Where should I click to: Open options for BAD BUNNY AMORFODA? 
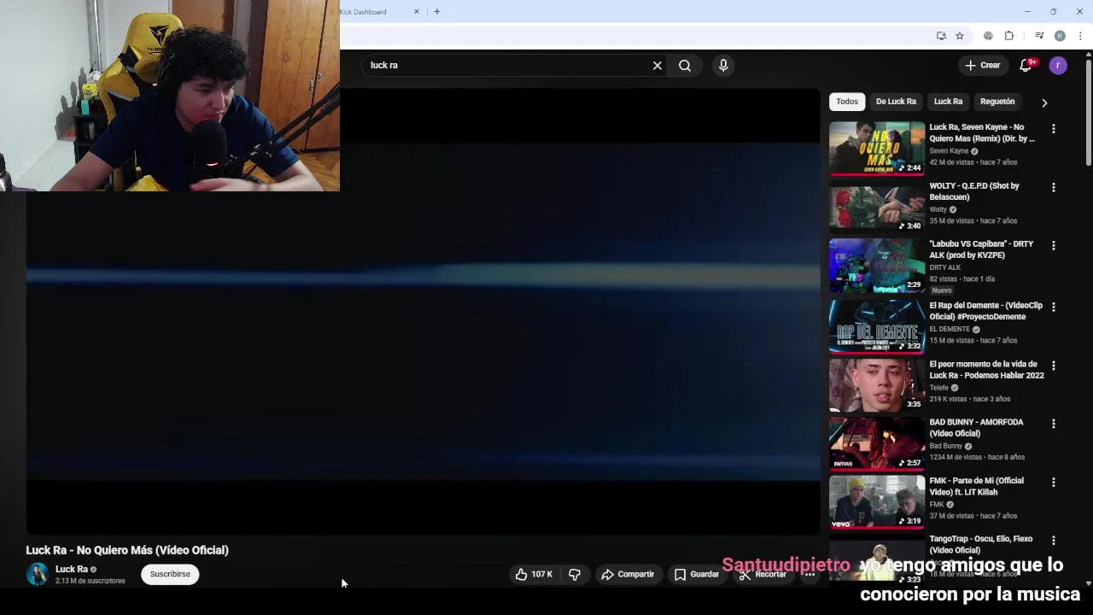point(1053,424)
